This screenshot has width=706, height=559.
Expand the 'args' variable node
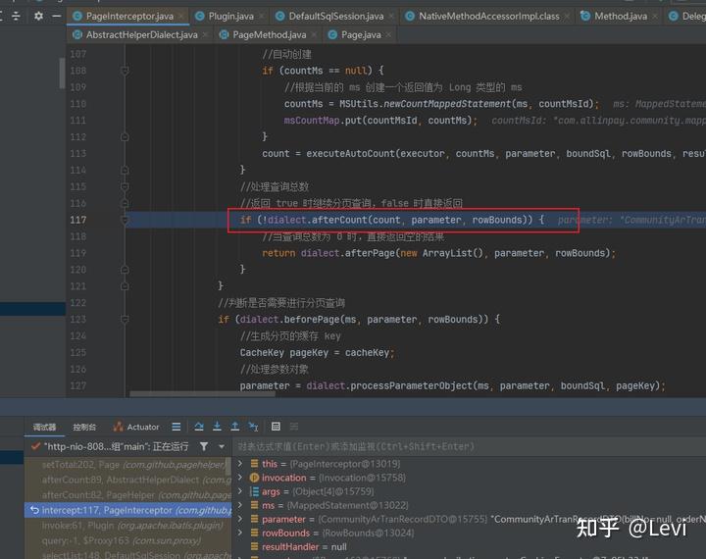click(x=240, y=491)
